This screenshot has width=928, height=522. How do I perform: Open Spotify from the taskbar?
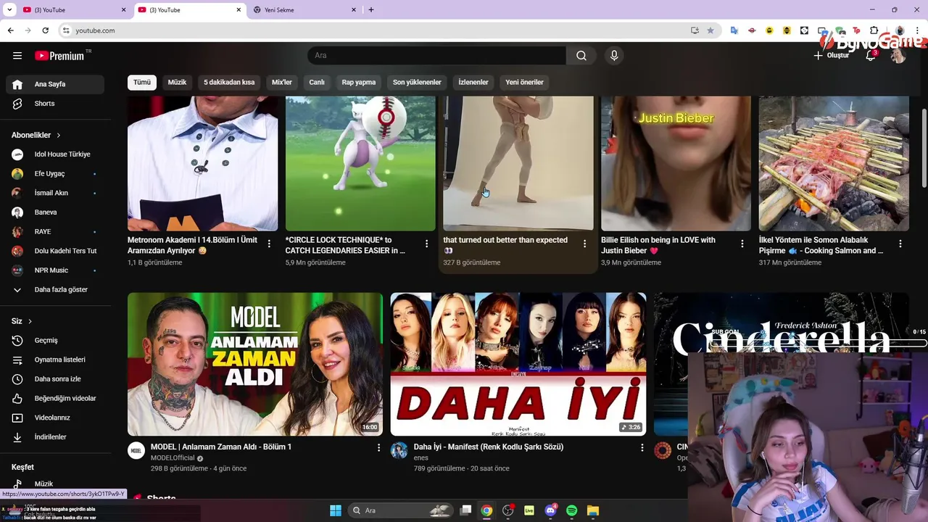click(571, 510)
